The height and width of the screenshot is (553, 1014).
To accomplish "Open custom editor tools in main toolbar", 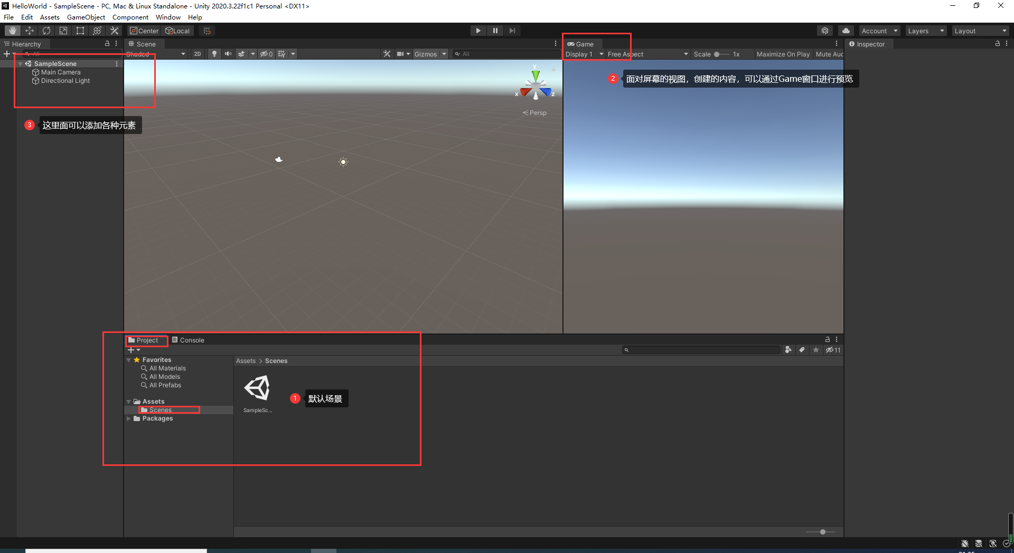I will [114, 31].
